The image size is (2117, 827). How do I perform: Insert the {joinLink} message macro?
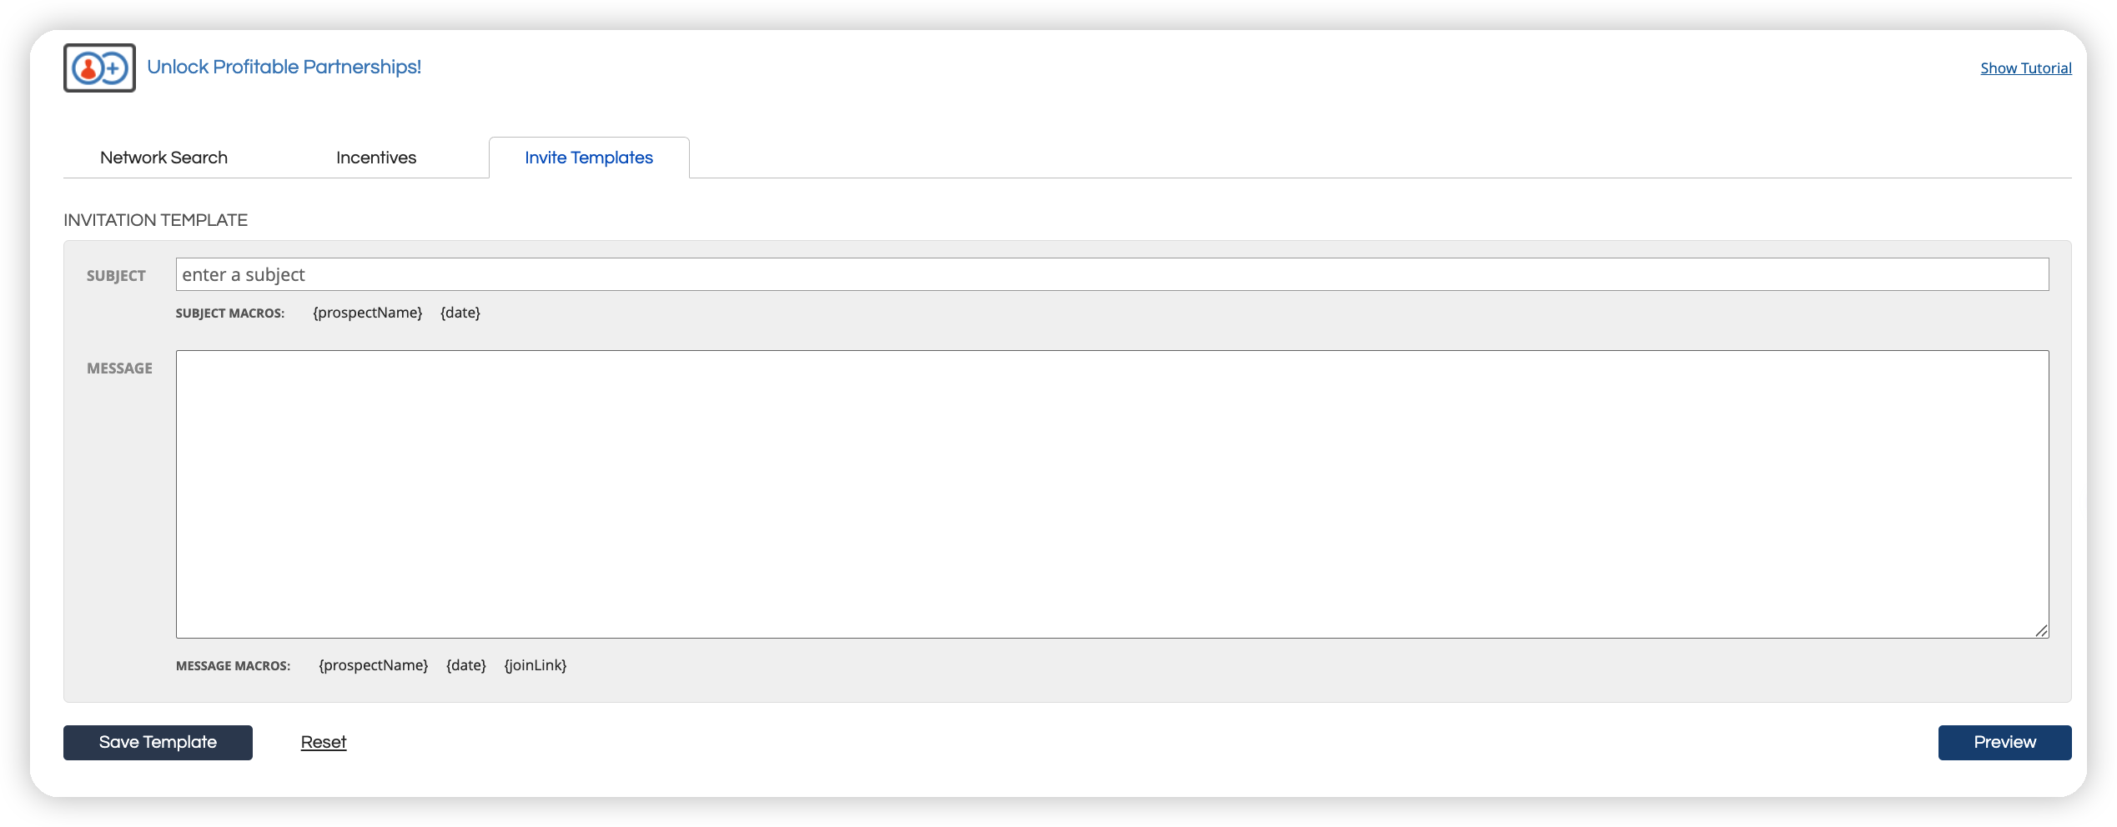coord(536,665)
